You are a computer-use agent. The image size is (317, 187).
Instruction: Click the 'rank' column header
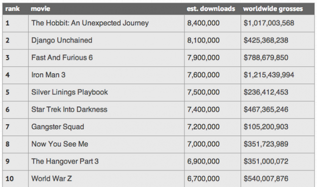click(x=12, y=9)
